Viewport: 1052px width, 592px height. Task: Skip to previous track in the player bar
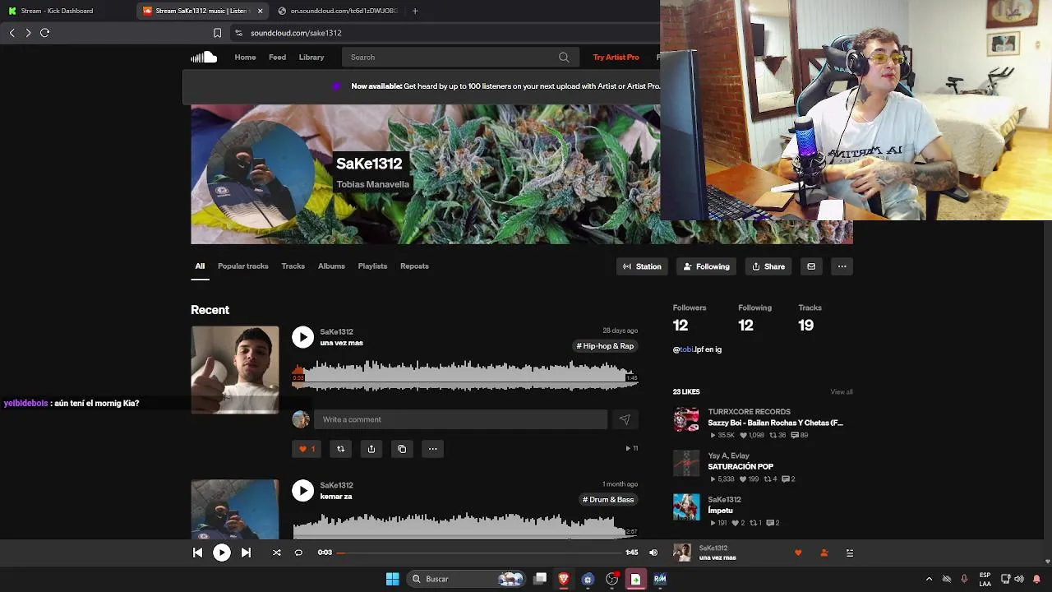coord(197,553)
